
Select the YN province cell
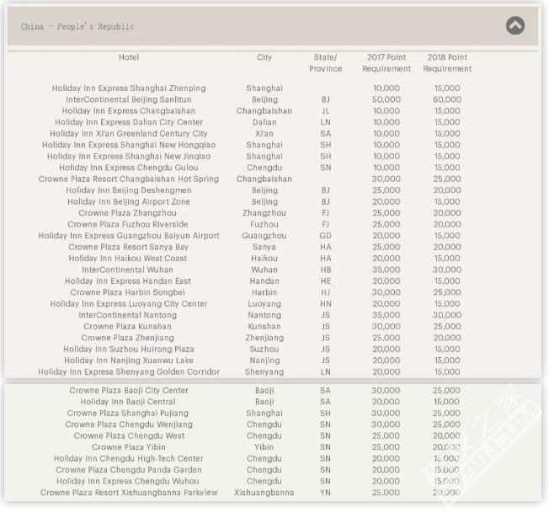pyautogui.click(x=325, y=493)
